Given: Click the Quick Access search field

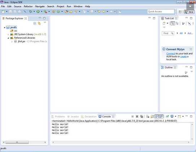Looking at the screenshot, I should (161, 12).
